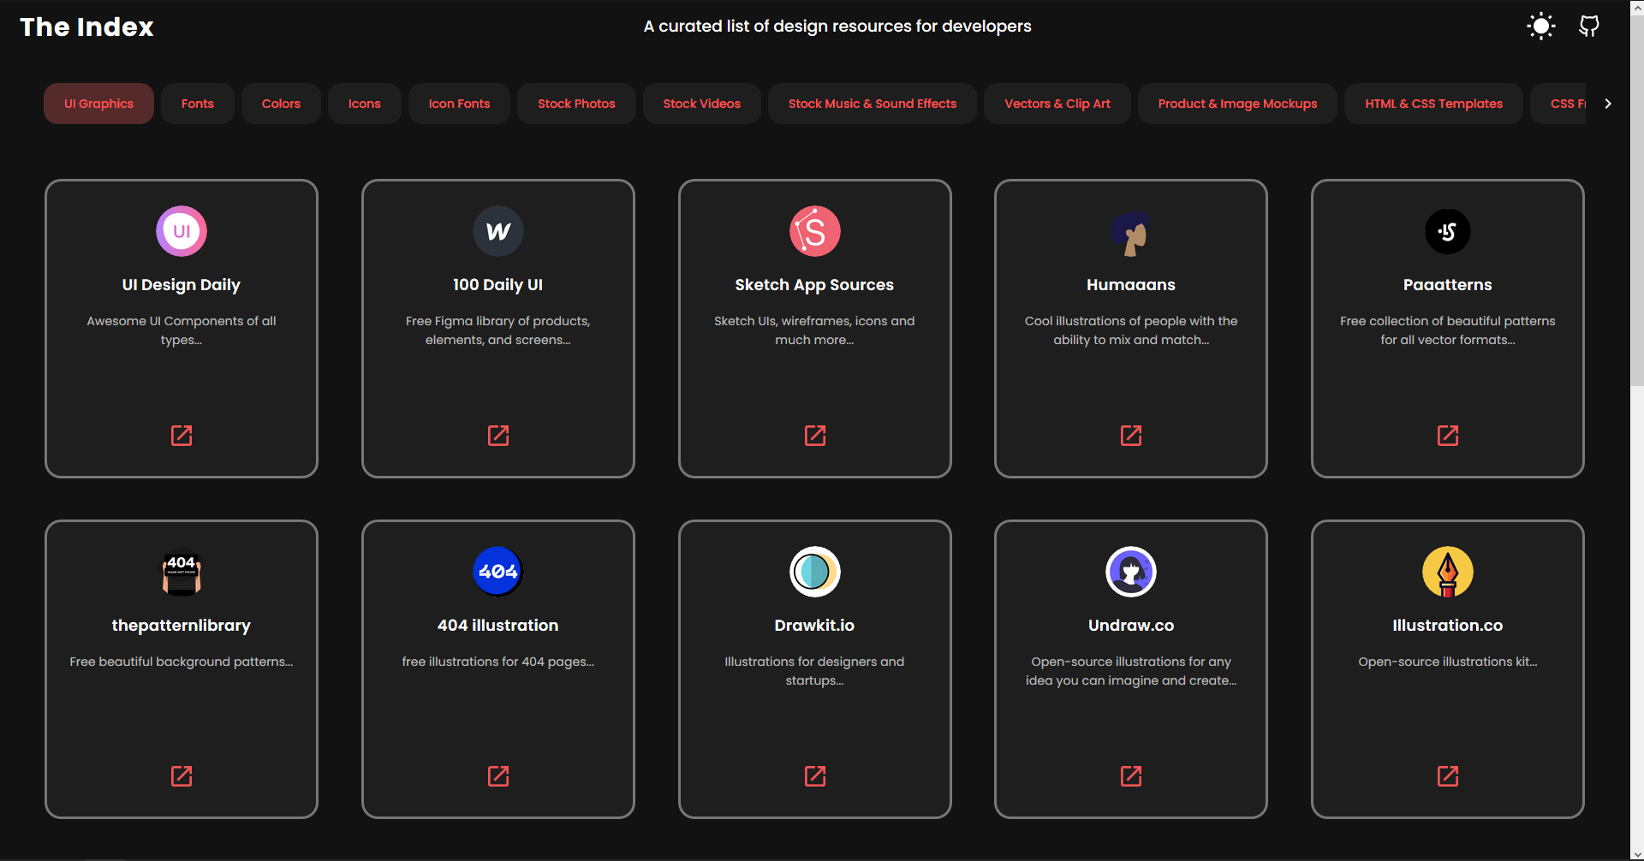Click the Undraw.co purple logo

coord(1131,572)
